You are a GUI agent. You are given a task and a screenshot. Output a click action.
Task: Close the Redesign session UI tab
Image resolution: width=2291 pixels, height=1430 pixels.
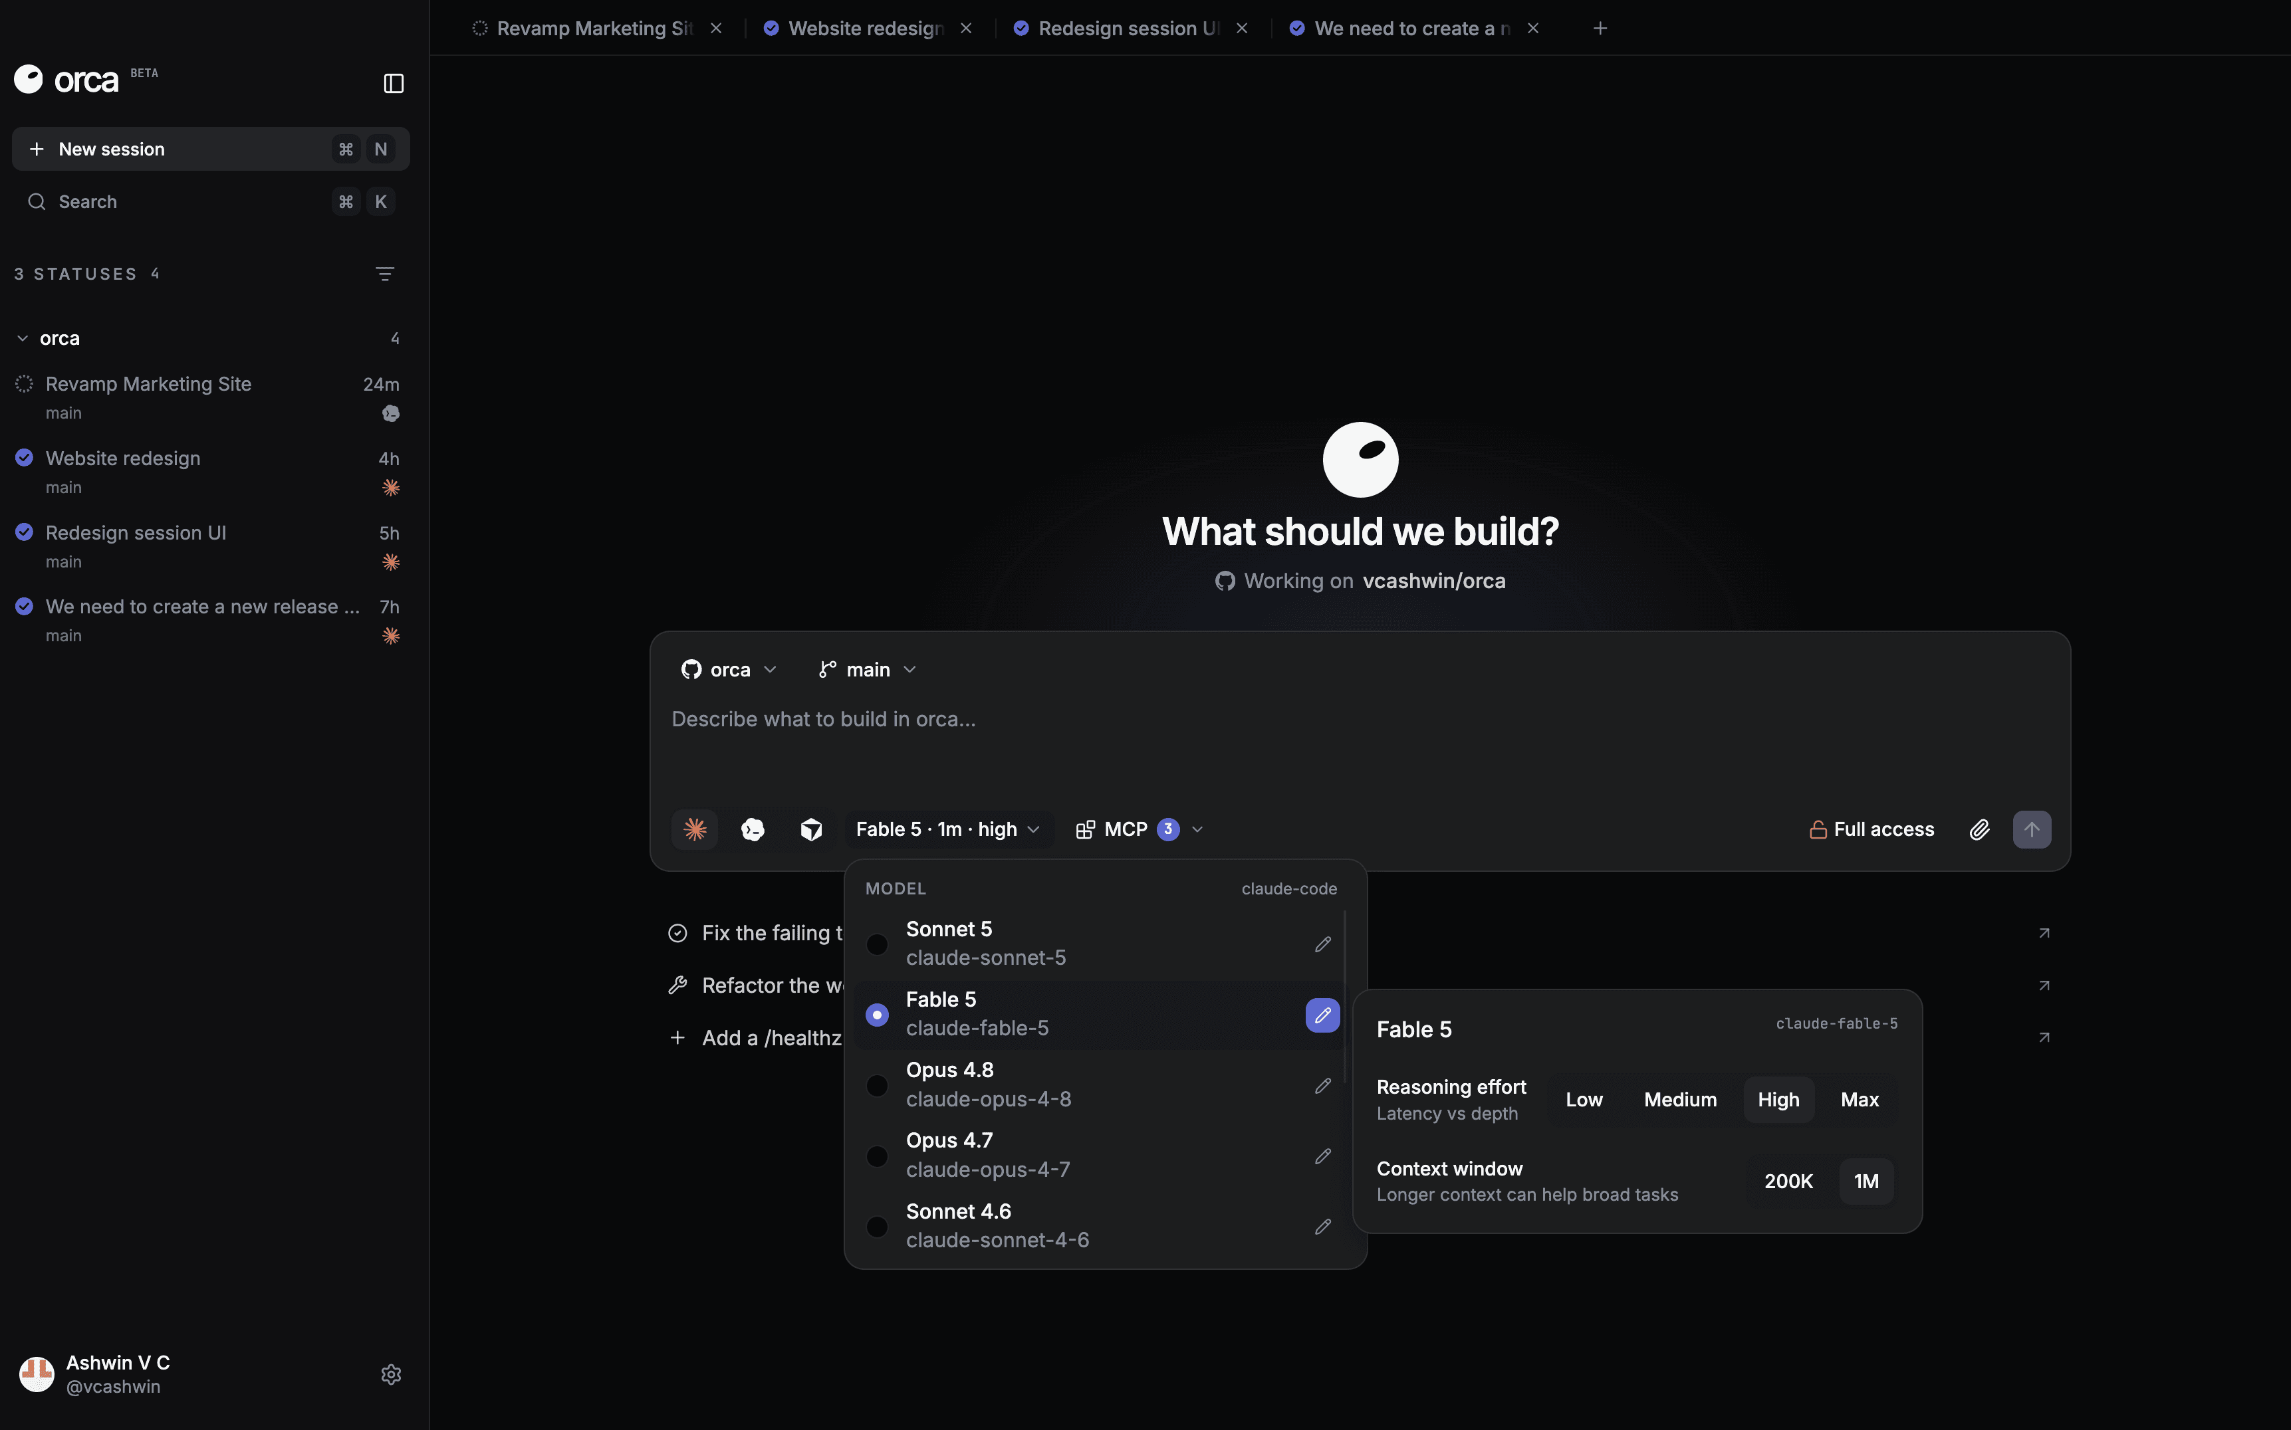tap(1241, 29)
